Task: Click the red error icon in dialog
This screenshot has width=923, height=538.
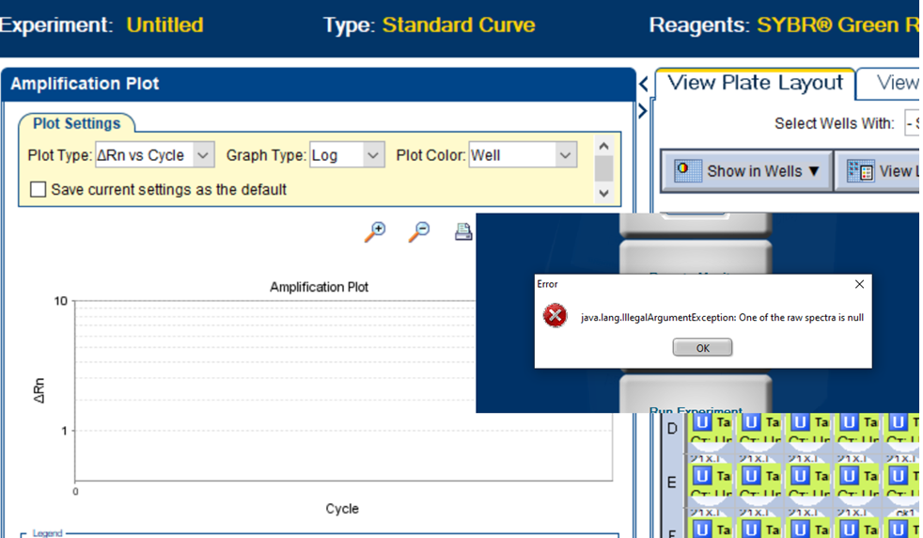Action: [555, 316]
